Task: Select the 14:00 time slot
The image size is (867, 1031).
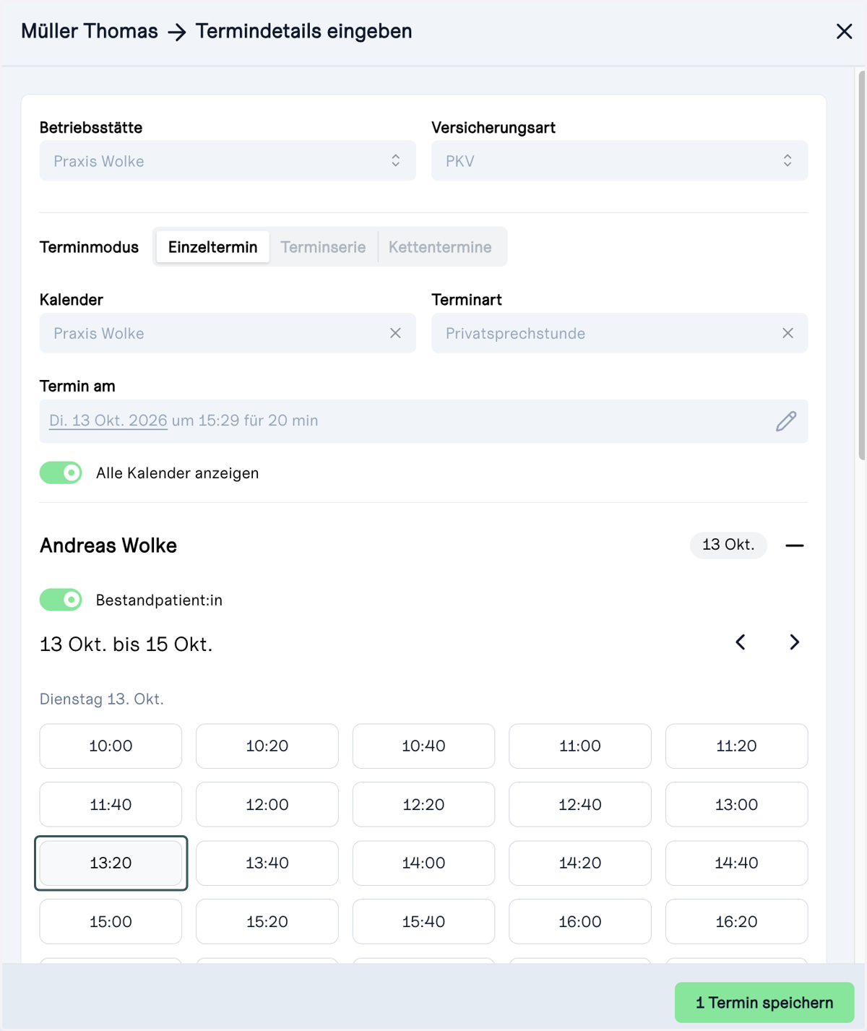Action: click(x=423, y=863)
